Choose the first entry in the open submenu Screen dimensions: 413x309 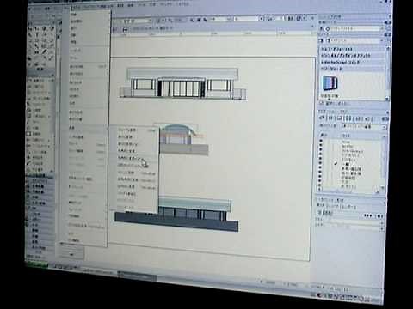point(134,130)
